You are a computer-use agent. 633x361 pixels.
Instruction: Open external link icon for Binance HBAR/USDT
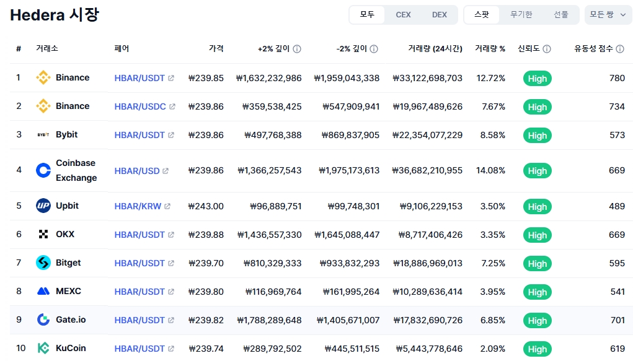pos(171,78)
